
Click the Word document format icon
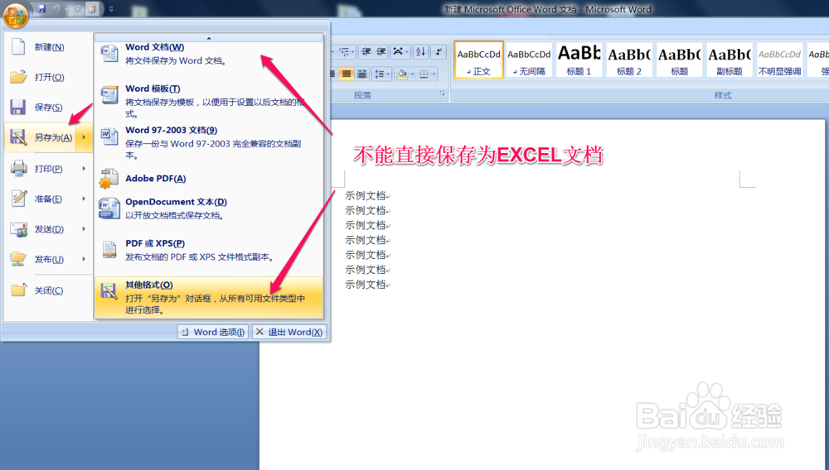point(109,53)
